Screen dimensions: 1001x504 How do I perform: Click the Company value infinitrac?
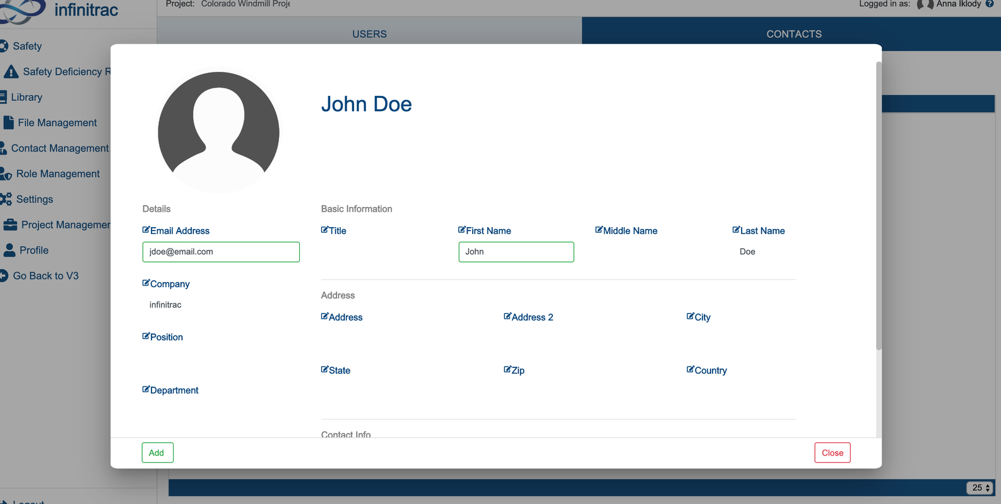pyautogui.click(x=165, y=305)
